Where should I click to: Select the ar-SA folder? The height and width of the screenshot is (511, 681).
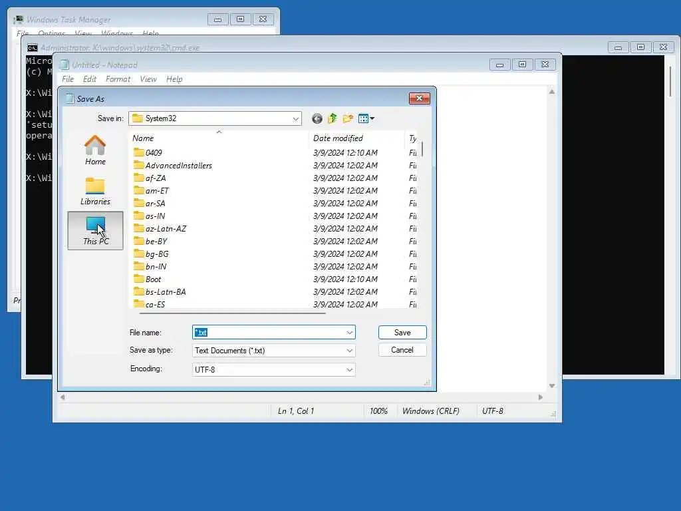[150, 203]
